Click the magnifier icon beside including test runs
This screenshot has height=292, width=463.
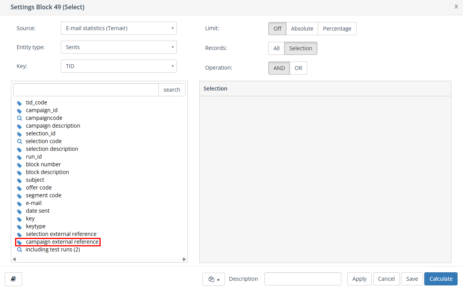[x=19, y=250]
